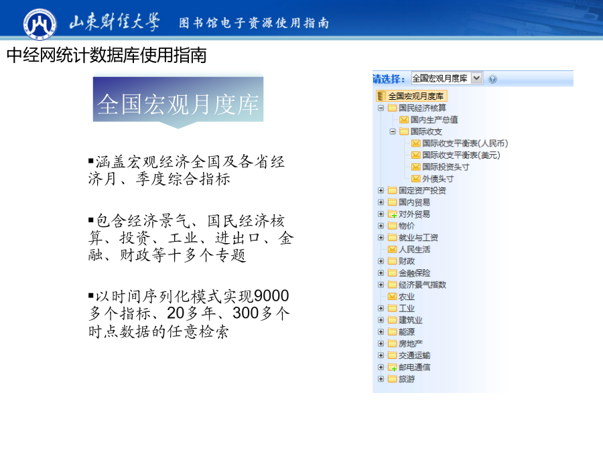
Task: Click the 国际收支平衡表(美元) envelope icon
Action: (x=415, y=155)
